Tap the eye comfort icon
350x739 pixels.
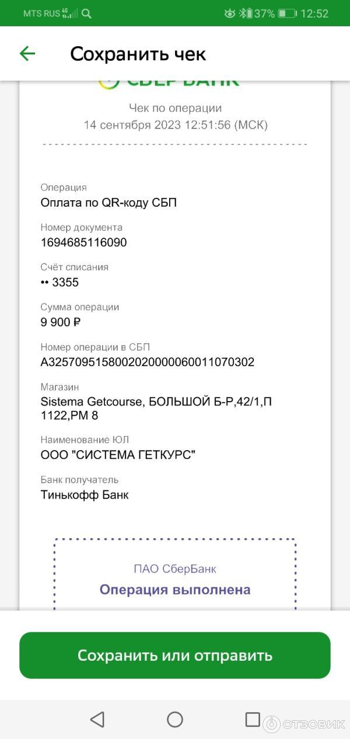[230, 13]
